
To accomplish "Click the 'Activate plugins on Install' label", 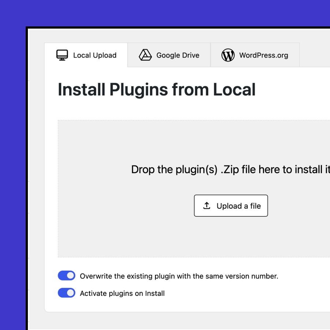I will point(122,293).
